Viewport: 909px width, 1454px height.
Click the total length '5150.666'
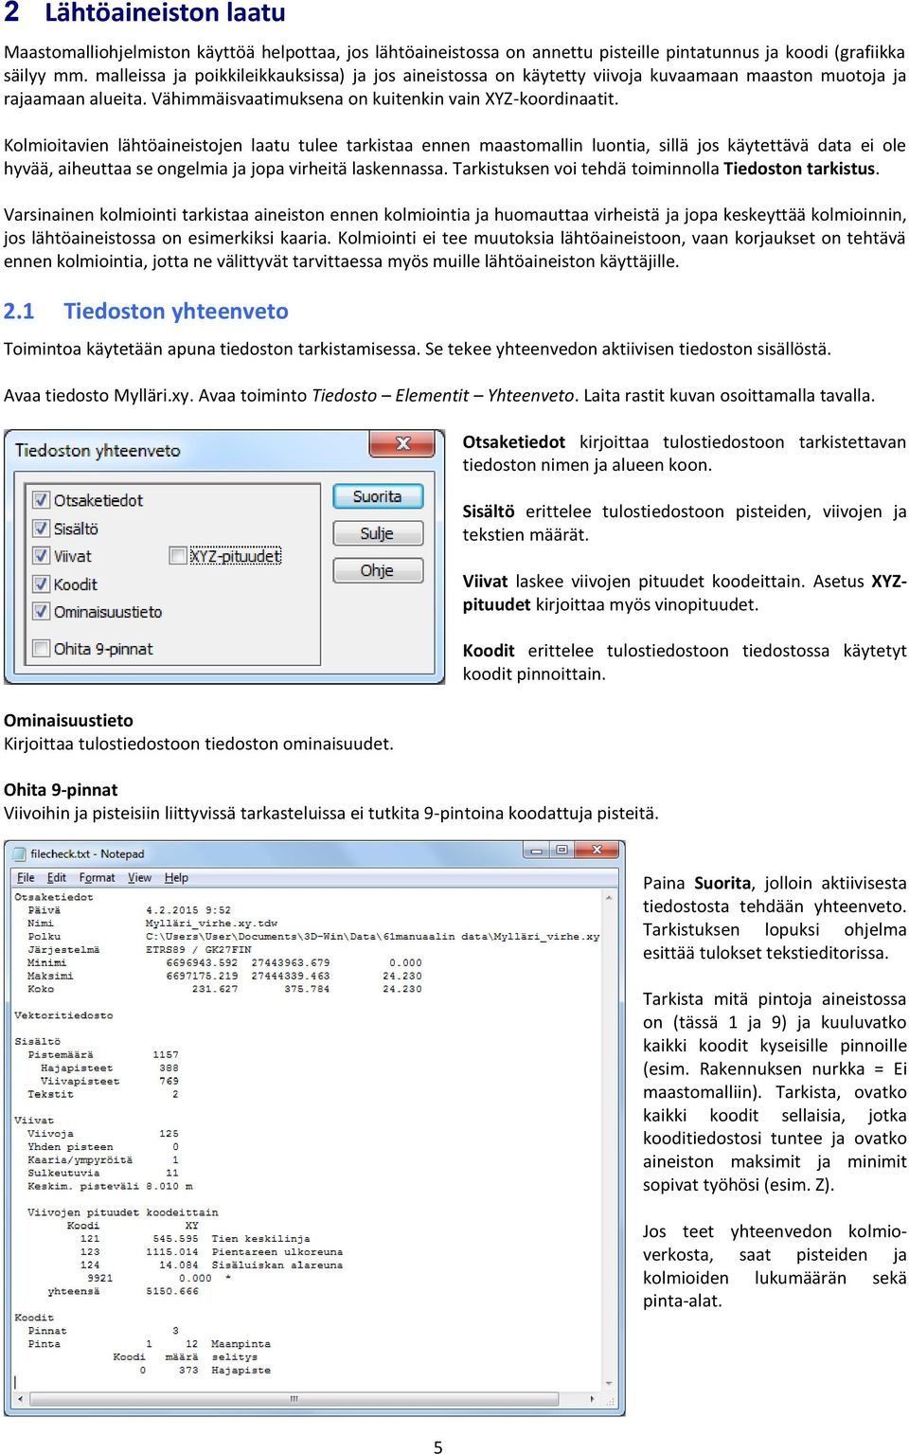pos(172,1291)
